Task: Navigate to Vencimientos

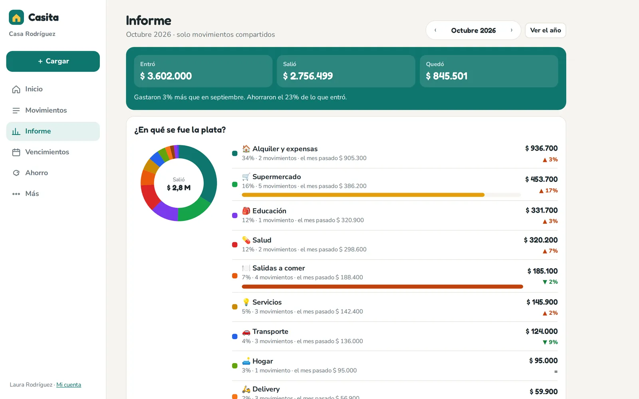Action: coord(53,152)
